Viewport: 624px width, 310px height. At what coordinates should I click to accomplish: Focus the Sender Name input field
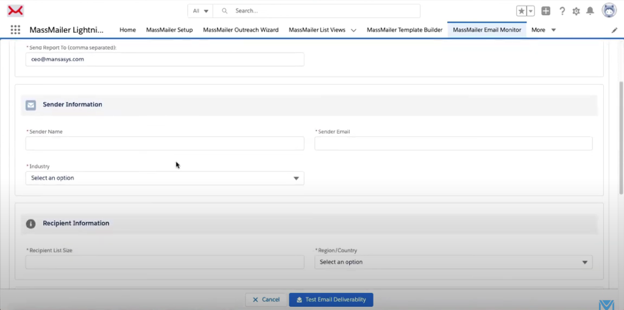point(165,143)
